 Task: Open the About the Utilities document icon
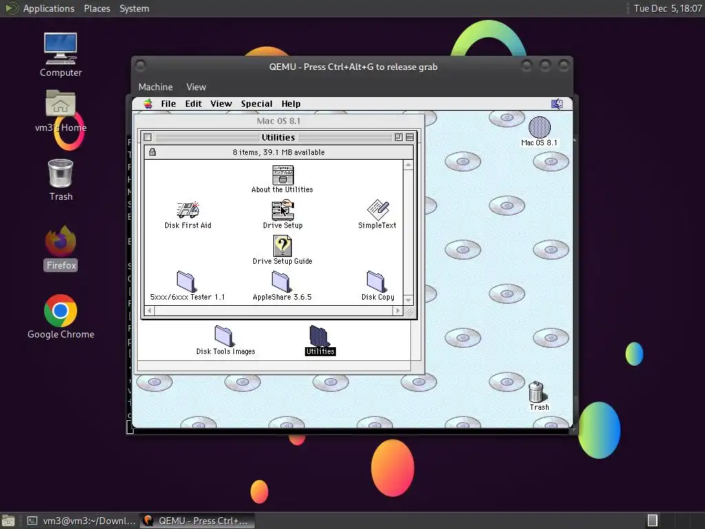pos(283,175)
